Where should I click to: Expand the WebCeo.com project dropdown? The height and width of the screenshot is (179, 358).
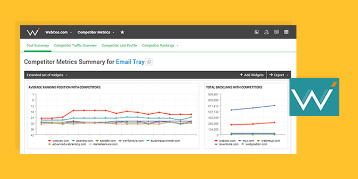point(58,32)
